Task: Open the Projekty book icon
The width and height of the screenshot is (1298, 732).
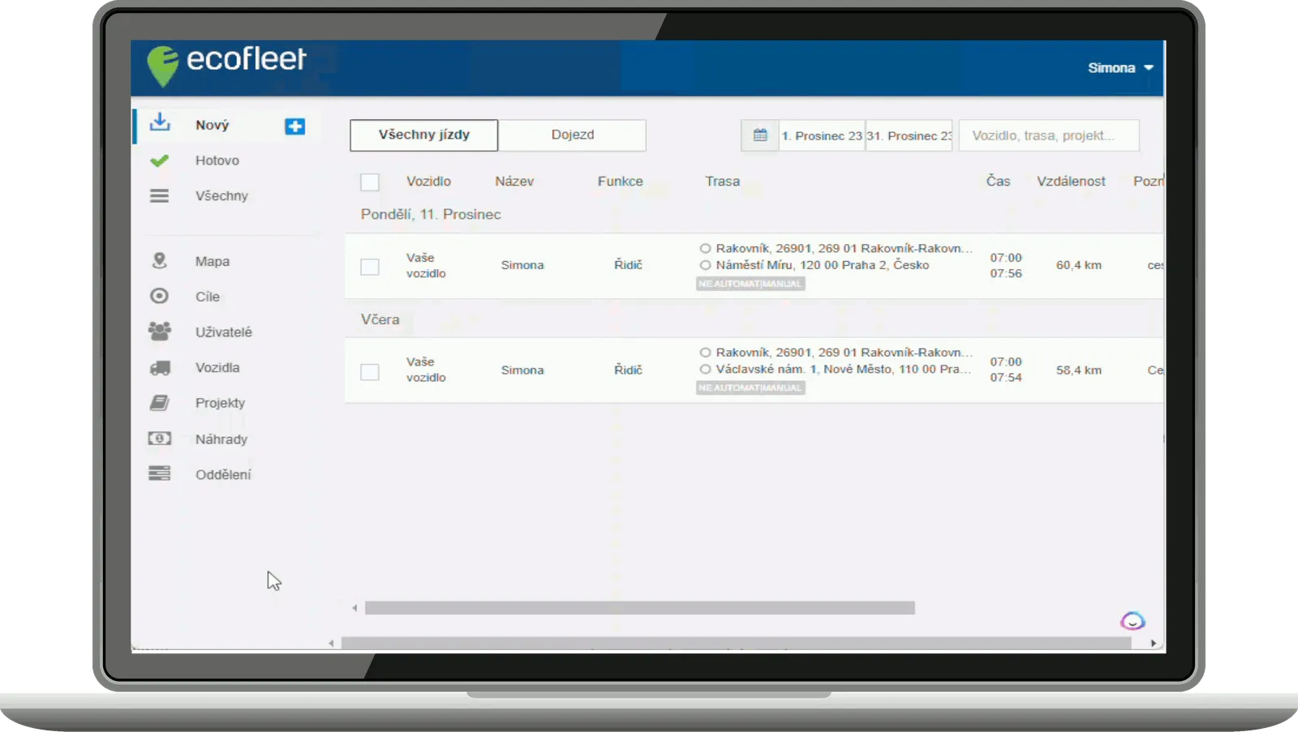Action: tap(160, 403)
